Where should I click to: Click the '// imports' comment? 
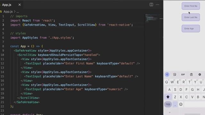[19, 16]
